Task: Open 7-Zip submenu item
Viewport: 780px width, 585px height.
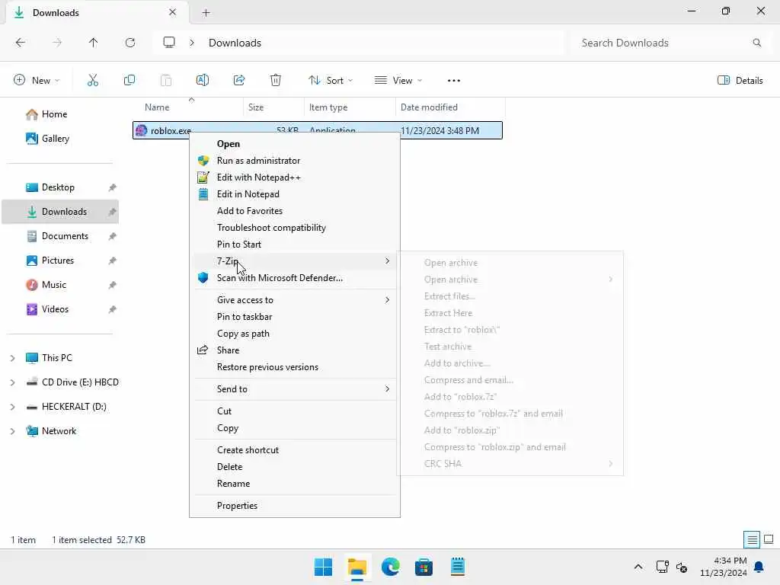Action: point(295,261)
